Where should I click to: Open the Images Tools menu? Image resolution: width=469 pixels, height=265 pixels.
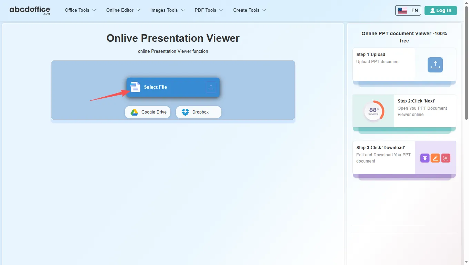167,10
